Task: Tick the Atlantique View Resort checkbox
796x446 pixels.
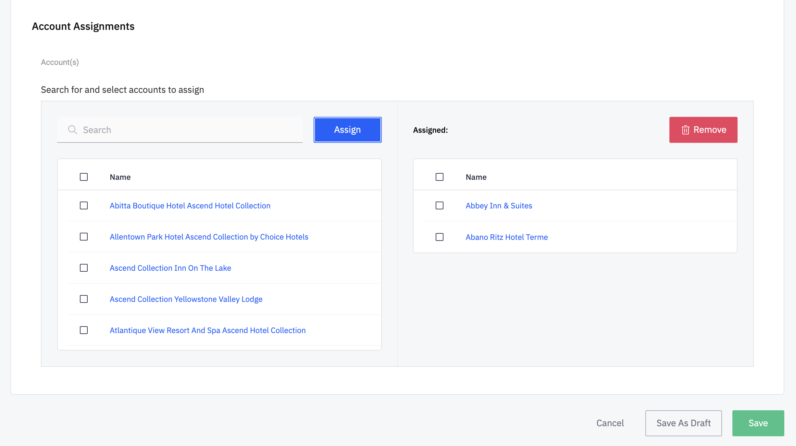Action: point(84,330)
